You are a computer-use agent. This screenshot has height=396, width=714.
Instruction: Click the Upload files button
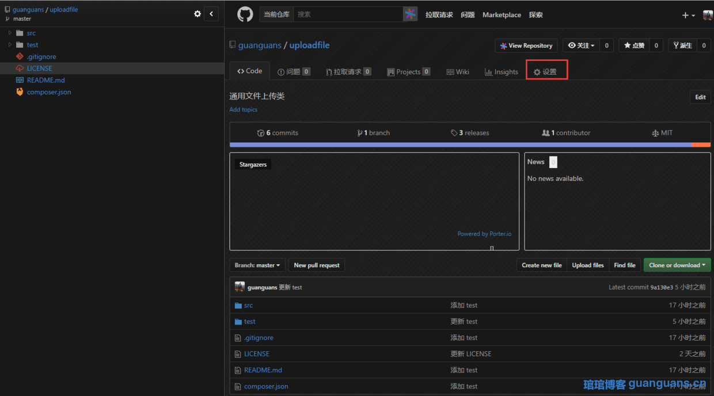(x=588, y=265)
